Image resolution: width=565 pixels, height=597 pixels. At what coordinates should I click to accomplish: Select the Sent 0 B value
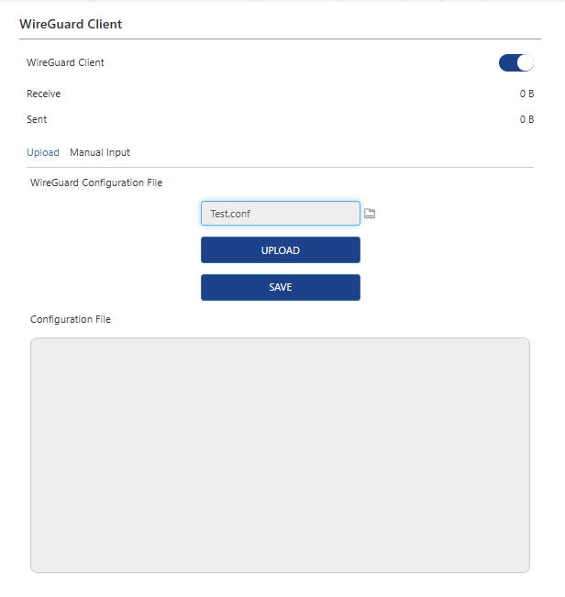click(526, 119)
